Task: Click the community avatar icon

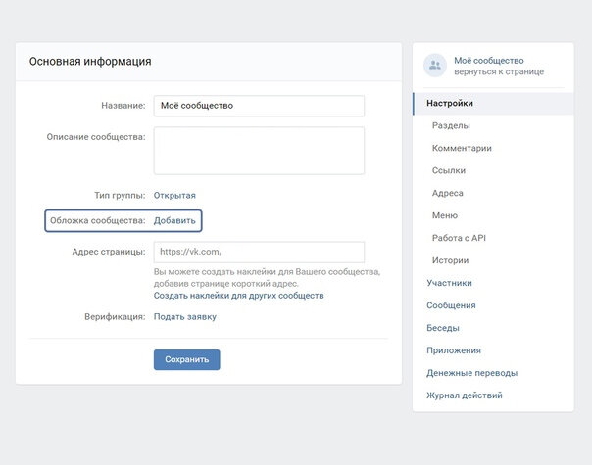Action: pos(434,66)
